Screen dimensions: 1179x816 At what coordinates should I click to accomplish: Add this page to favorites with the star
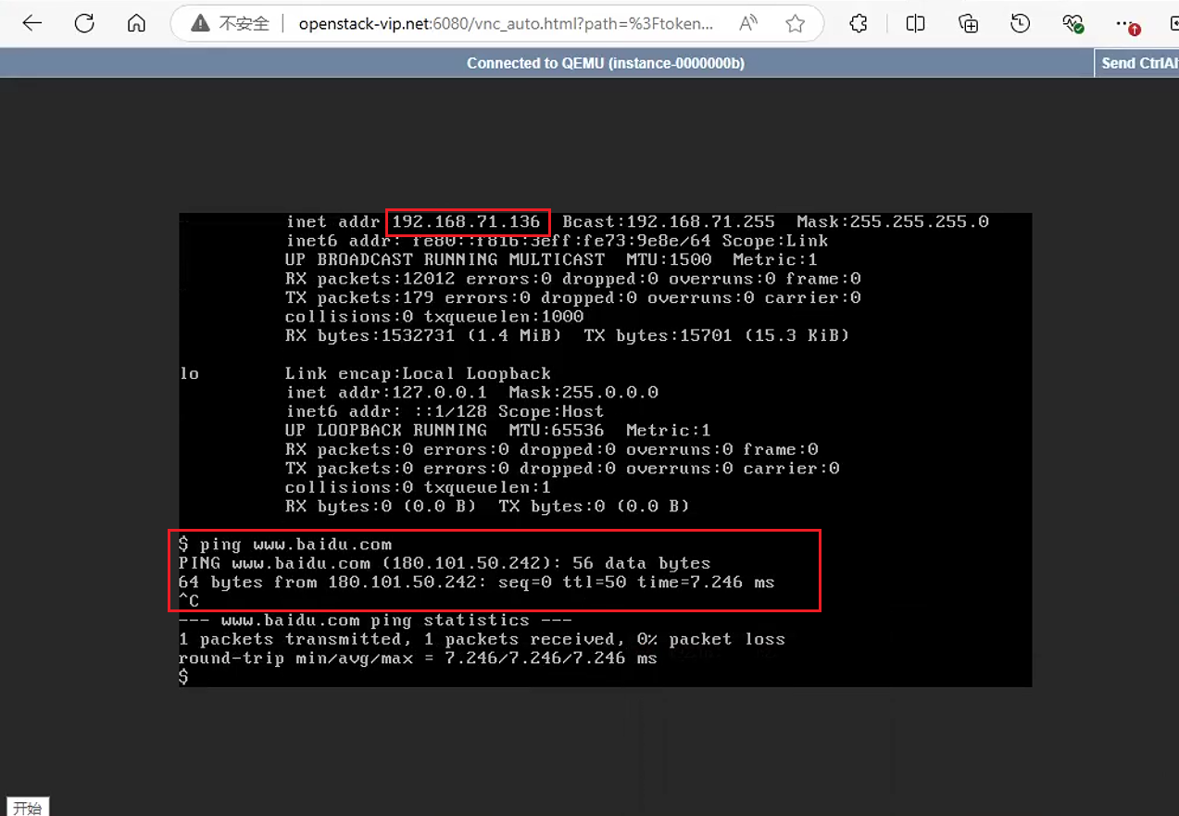(795, 24)
